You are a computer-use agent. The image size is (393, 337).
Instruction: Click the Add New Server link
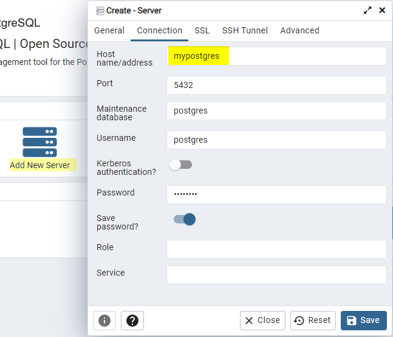click(40, 165)
